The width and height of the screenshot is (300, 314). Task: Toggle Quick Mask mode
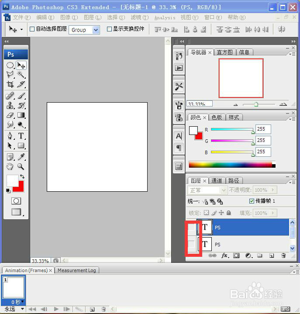[16, 201]
